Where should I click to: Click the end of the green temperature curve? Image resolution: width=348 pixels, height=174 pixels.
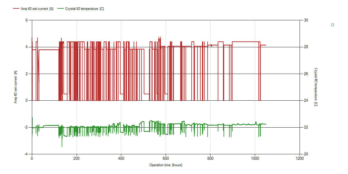point(266,124)
